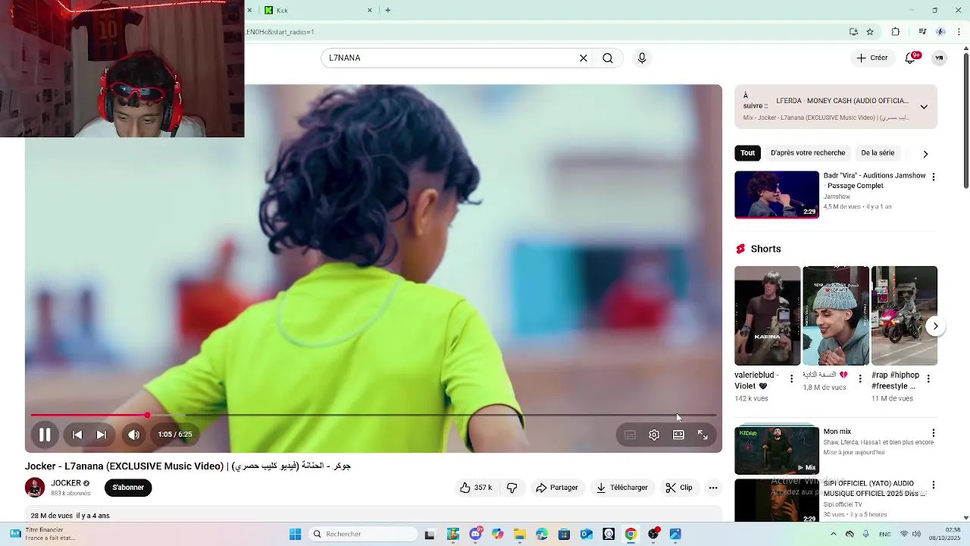Screen dimensions: 970x546
Task: Skip back to the previous video
Action: (77, 435)
